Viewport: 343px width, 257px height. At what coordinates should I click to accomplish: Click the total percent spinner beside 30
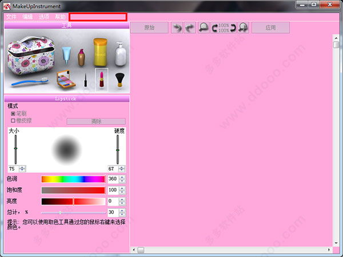point(122,212)
